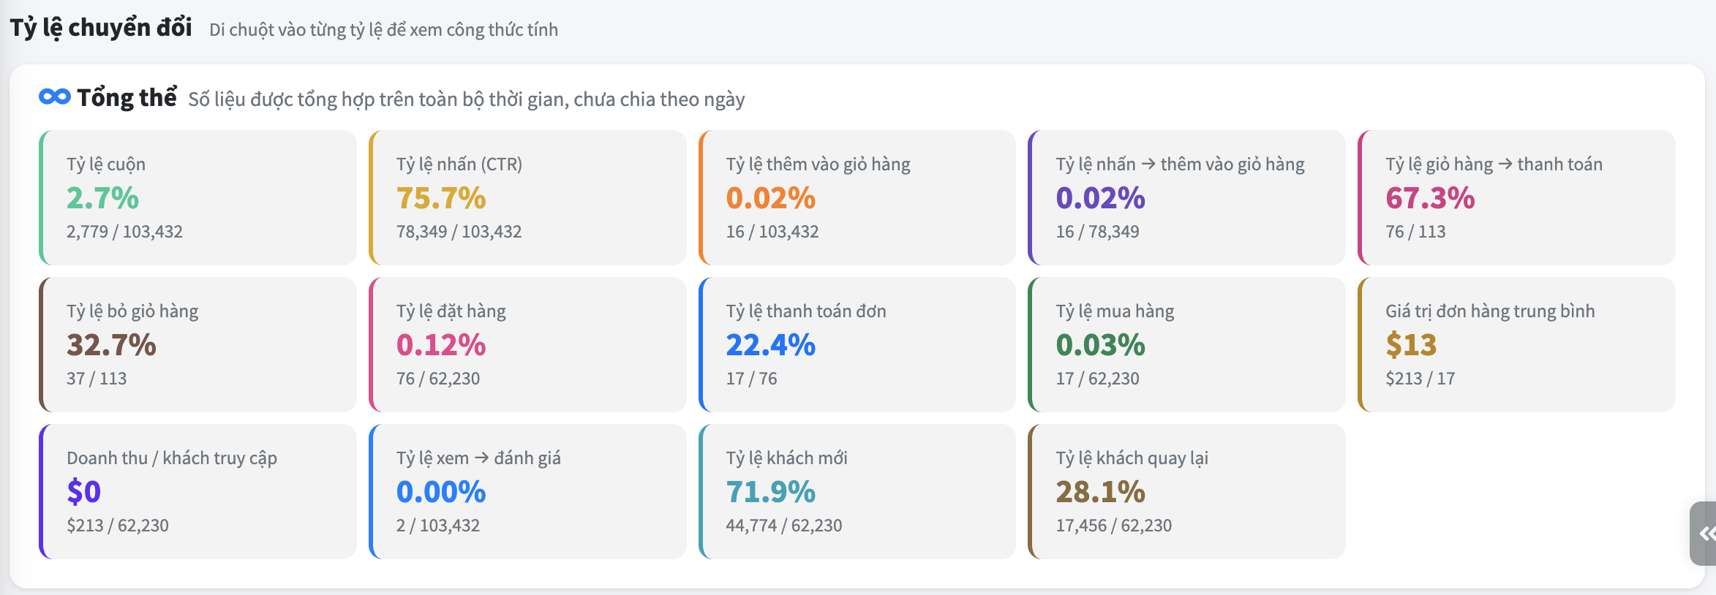Viewport: 1716px width, 595px height.
Task: Click the 'Giá trị đơn hàng trung bình' label
Action: pos(1490,311)
